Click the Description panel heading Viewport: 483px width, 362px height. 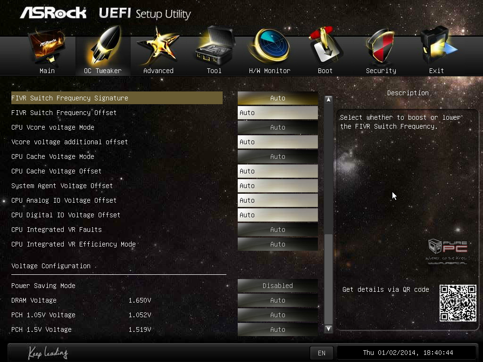click(x=408, y=93)
